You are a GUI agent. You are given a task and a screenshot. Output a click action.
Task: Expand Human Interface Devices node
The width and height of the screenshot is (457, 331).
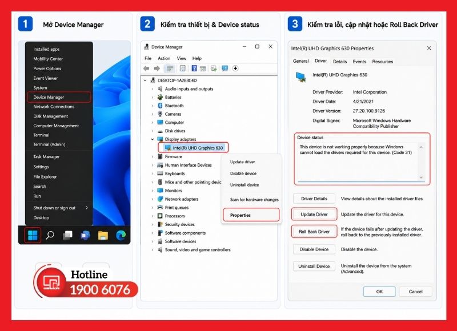153,165
